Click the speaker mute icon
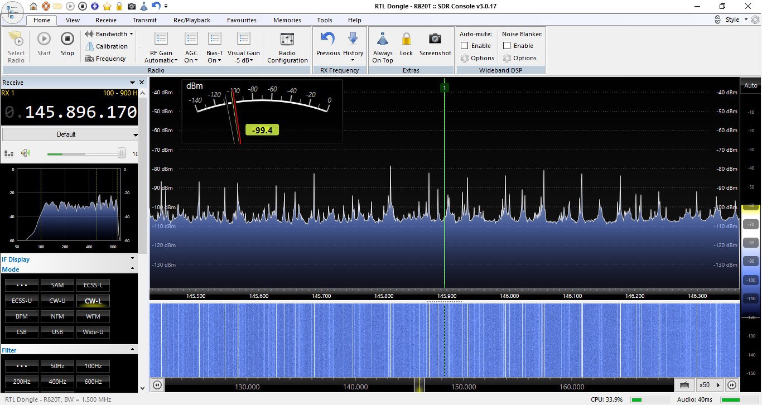 [x=25, y=153]
